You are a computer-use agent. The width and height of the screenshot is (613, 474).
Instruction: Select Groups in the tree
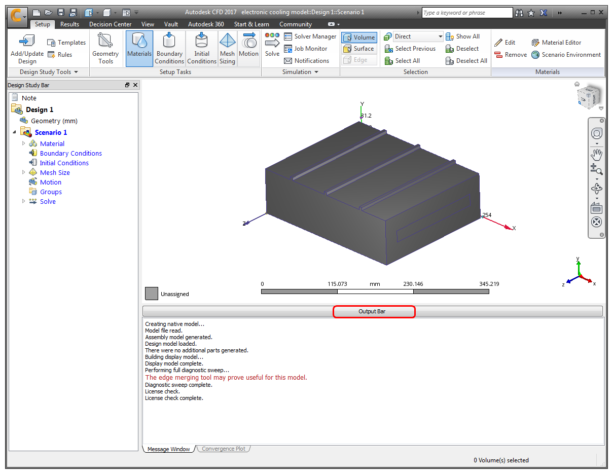click(x=51, y=192)
